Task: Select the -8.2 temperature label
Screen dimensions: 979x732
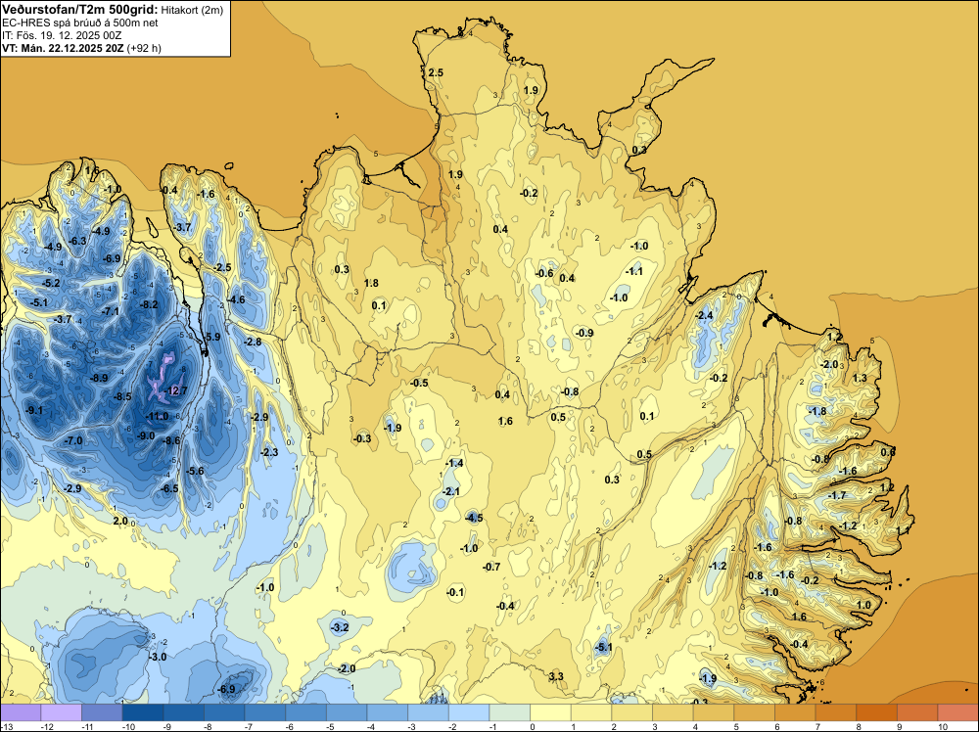Action: pyautogui.click(x=149, y=304)
